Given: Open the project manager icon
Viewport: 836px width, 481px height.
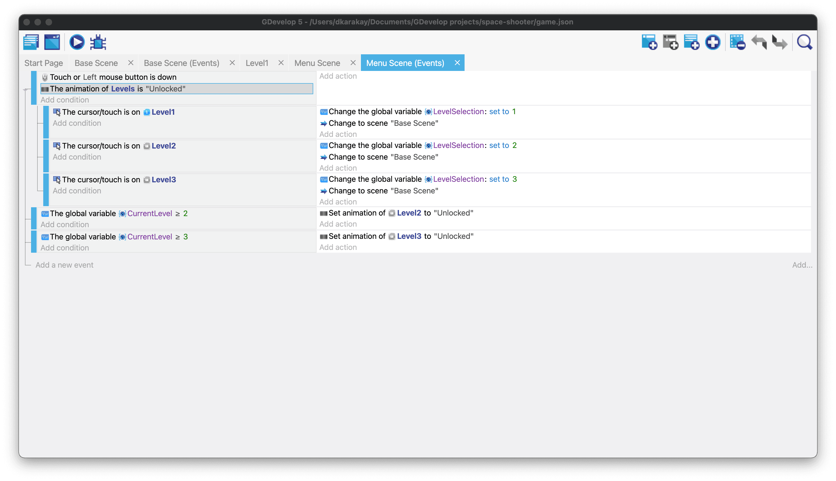Looking at the screenshot, I should (31, 42).
